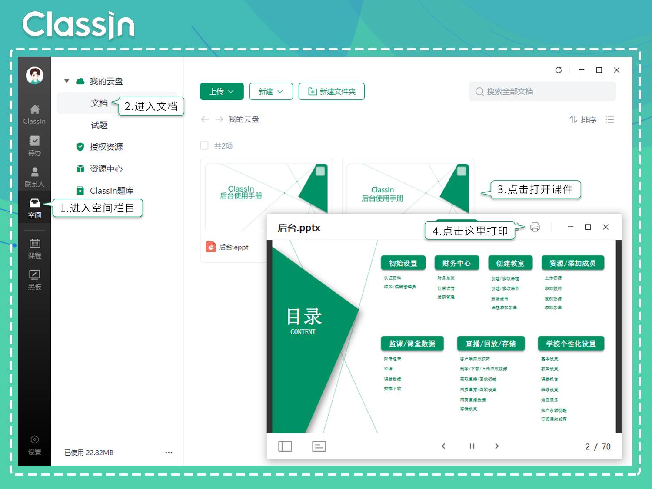Toggle slide thumbnail panel in viewer
This screenshot has width=652, height=489.
pyautogui.click(x=285, y=446)
